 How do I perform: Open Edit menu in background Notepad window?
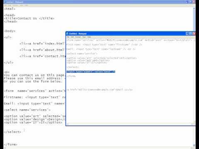coord(10,5)
